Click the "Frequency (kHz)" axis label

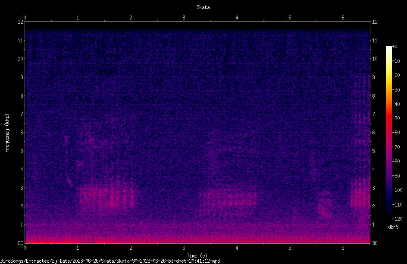click(7, 133)
